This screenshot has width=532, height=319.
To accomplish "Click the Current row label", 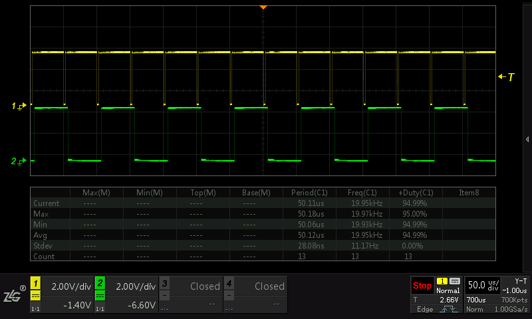I will click(46, 203).
